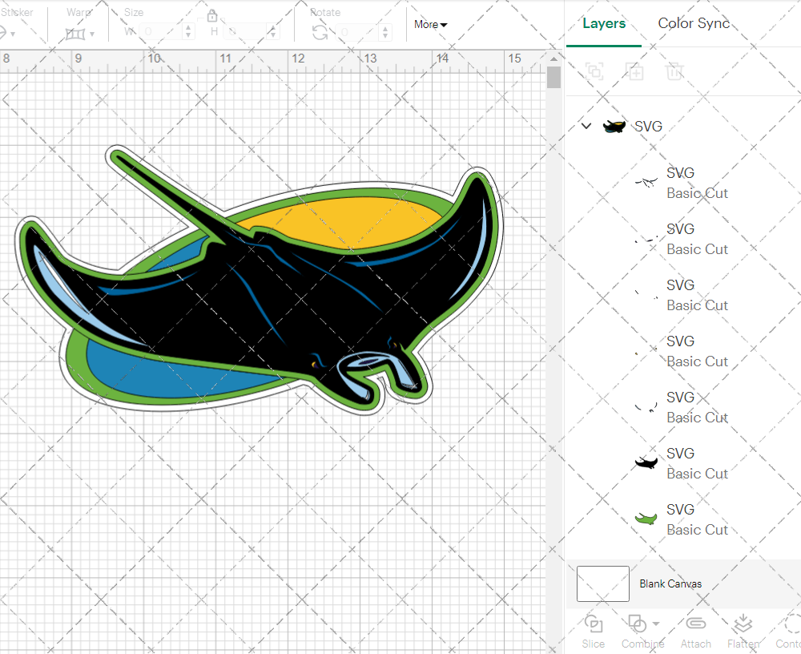Click the Blank Canvas swatch
The image size is (801, 654).
point(603,583)
